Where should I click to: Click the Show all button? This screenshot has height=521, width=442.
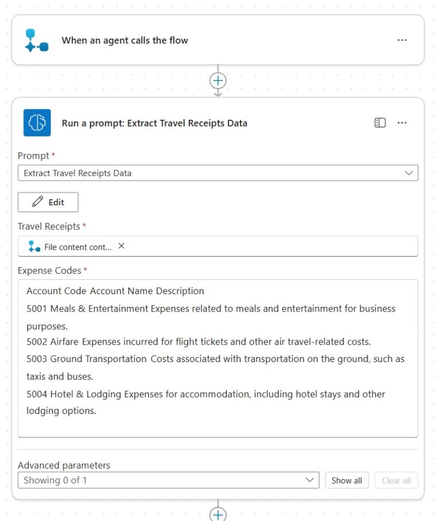(346, 480)
